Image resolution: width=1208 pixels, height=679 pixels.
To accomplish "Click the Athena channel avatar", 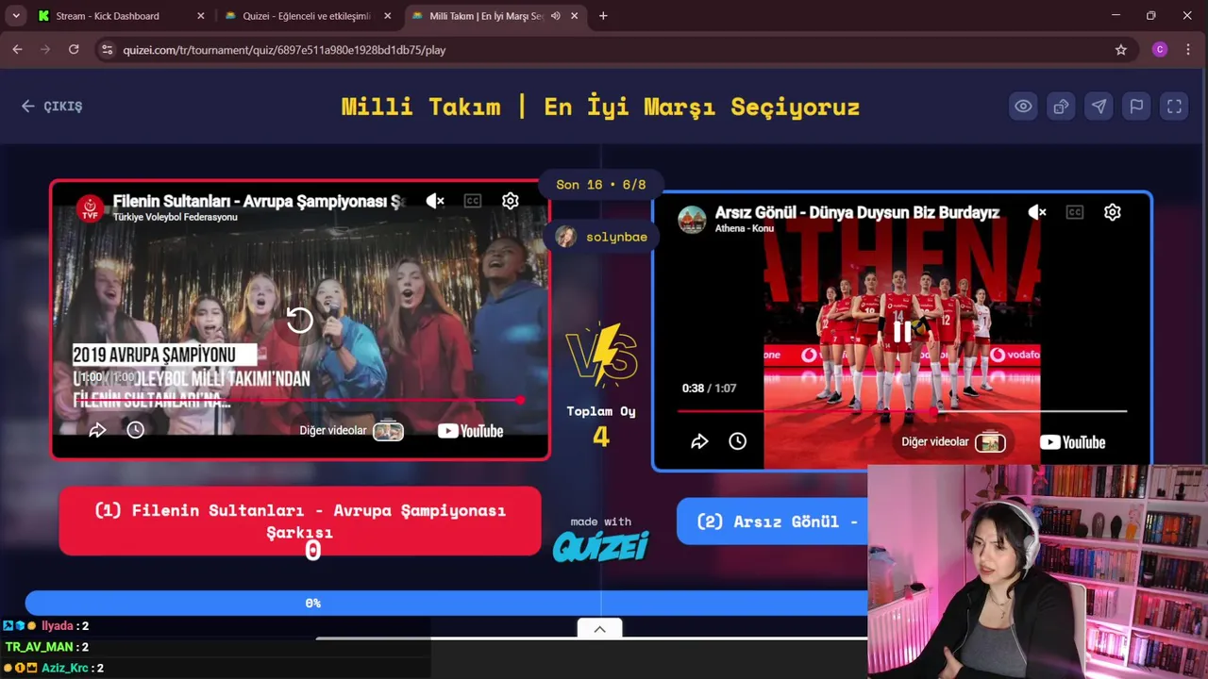I will pyautogui.click(x=692, y=220).
